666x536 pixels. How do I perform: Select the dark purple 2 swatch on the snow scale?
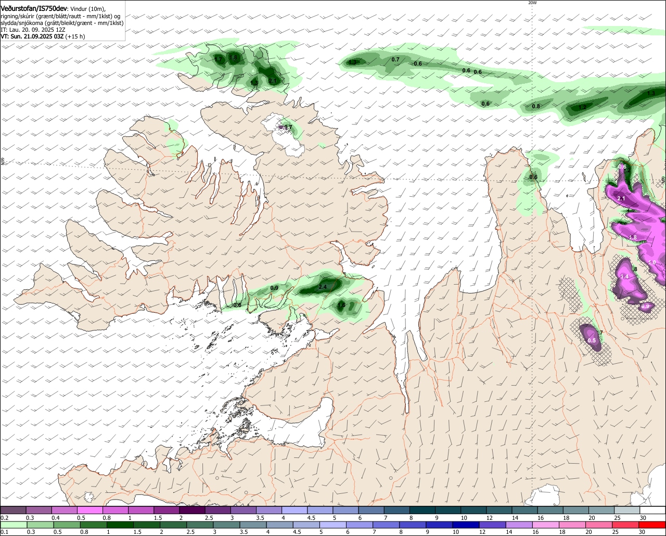(x=193, y=511)
